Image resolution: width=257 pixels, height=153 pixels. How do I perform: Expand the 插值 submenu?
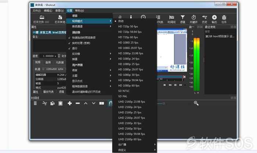pos(89,59)
